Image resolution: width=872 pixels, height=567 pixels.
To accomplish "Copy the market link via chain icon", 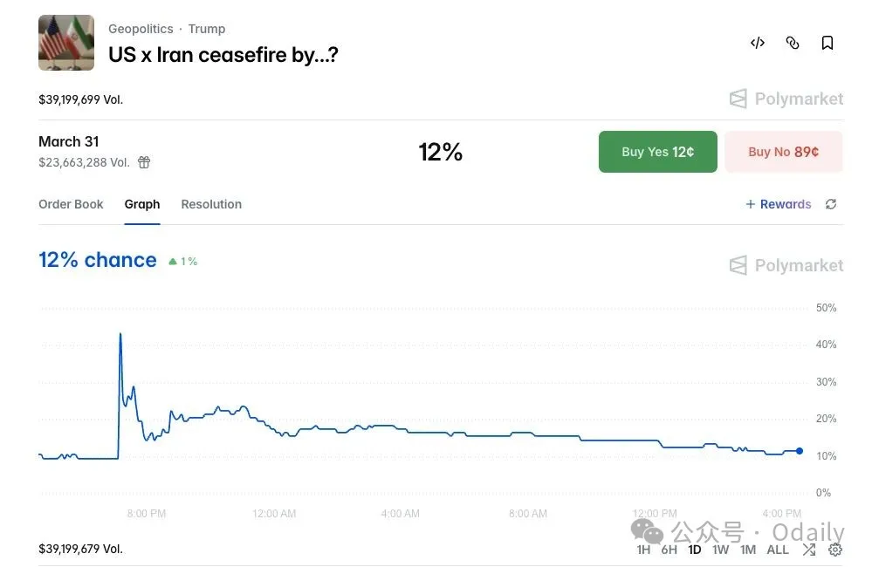I will pyautogui.click(x=793, y=43).
